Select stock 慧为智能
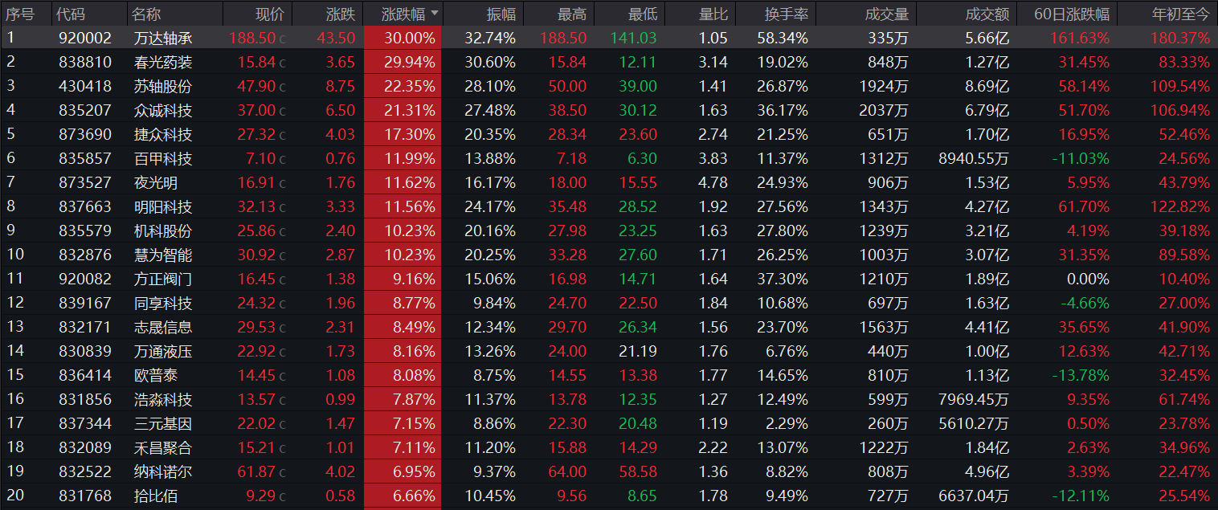Viewport: 1218px width, 510px height. tap(163, 255)
